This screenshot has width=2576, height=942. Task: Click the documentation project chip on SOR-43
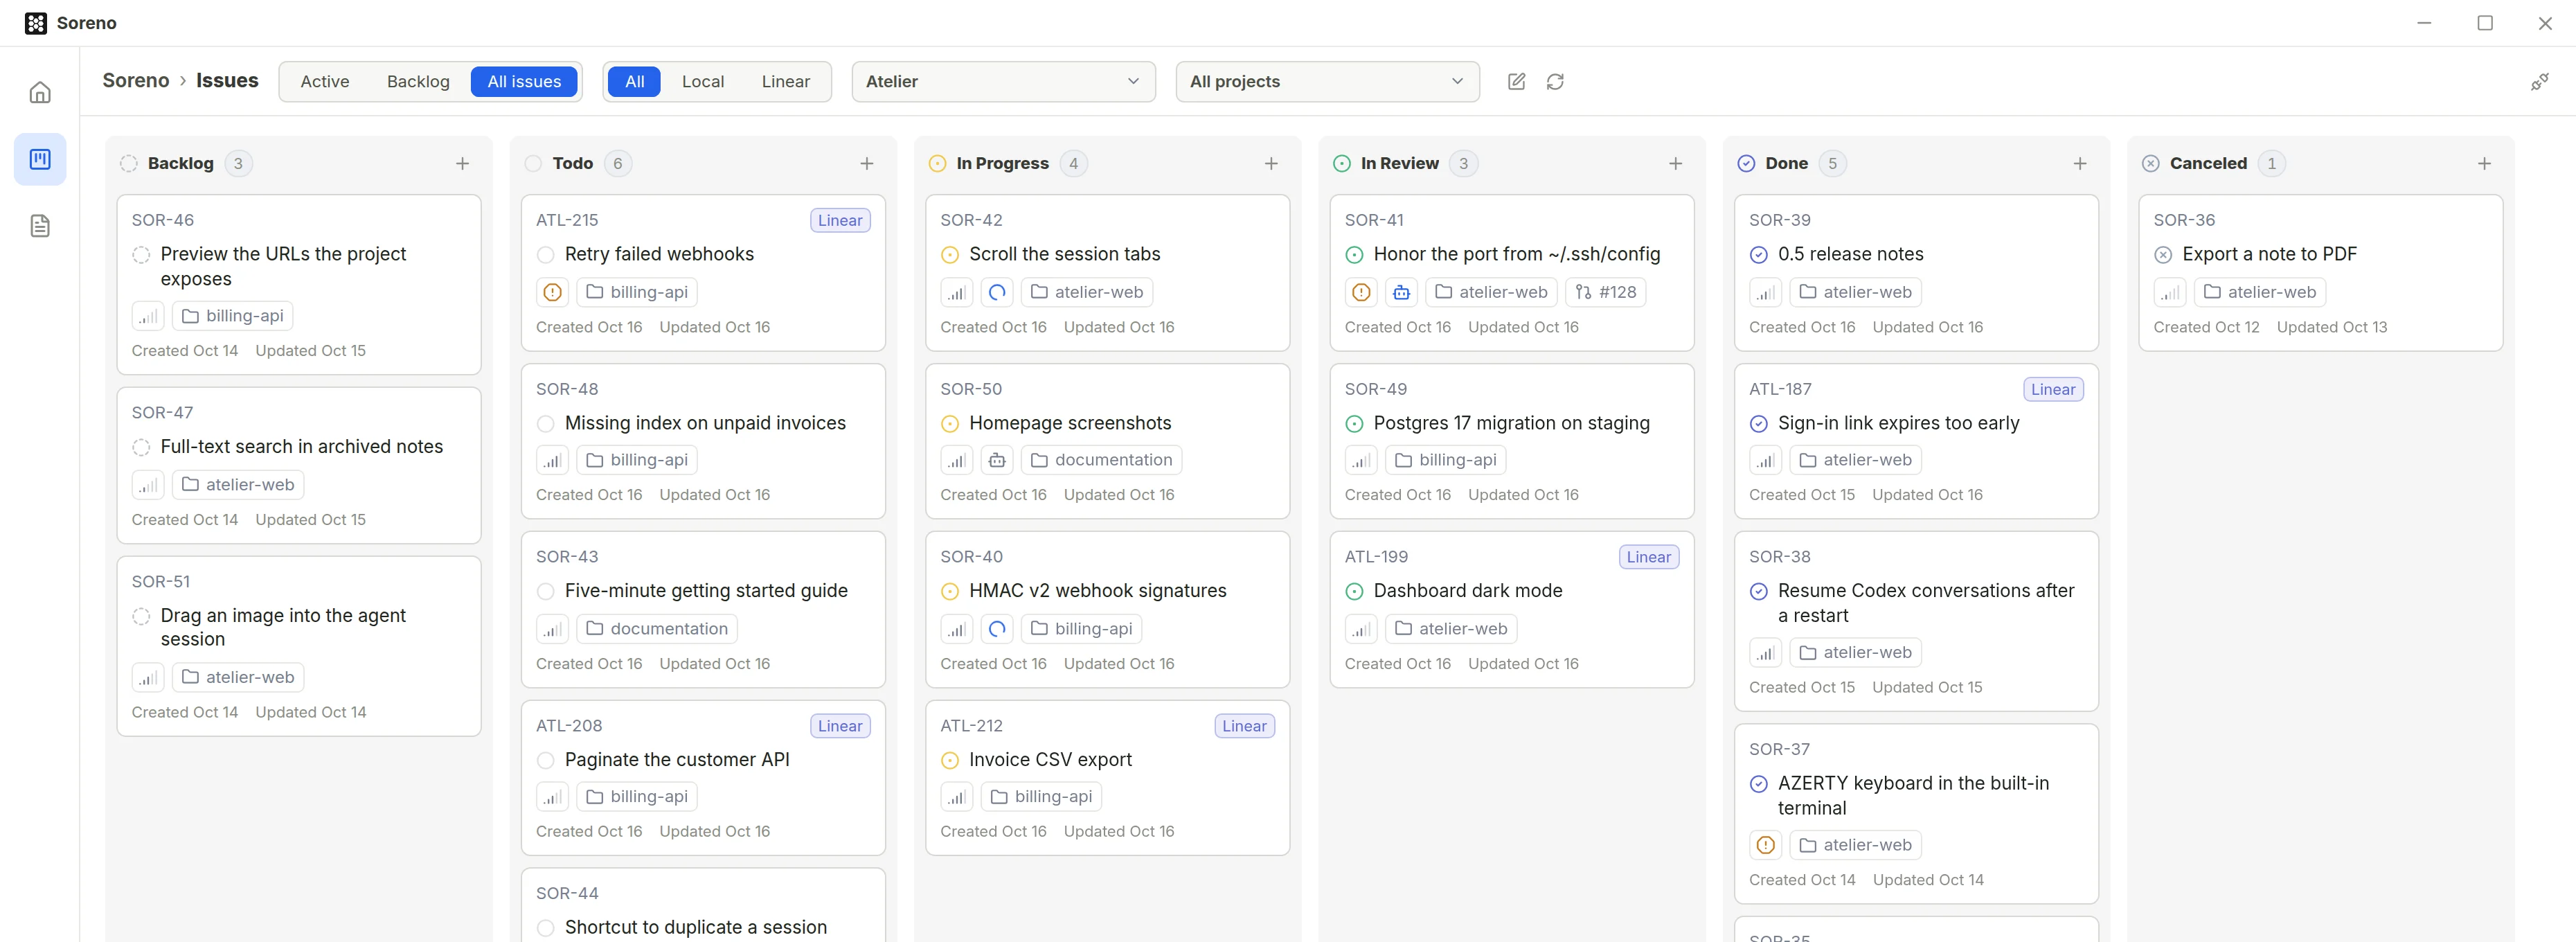(x=657, y=629)
